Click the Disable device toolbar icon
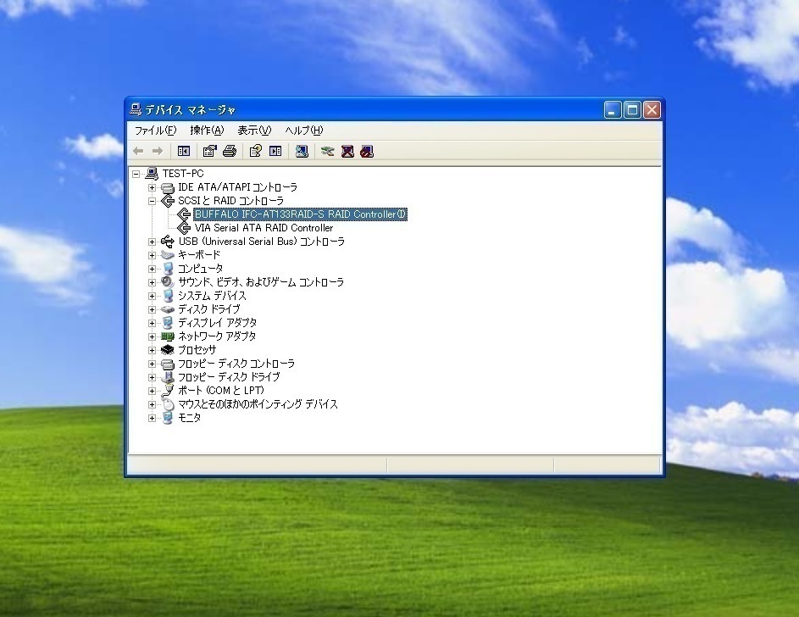Image resolution: width=799 pixels, height=617 pixels. (x=367, y=152)
